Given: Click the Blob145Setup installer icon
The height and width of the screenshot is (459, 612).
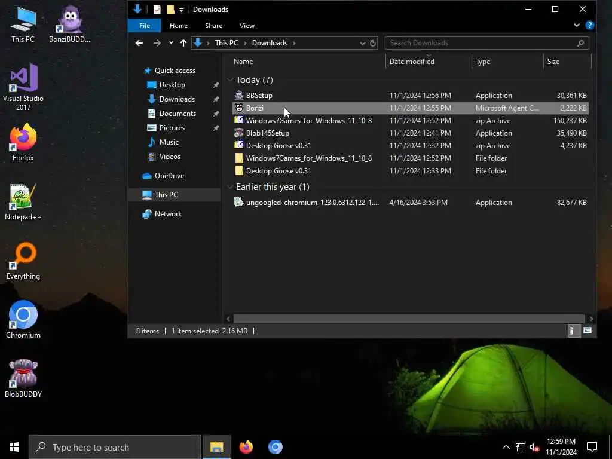Looking at the screenshot, I should pos(239,133).
